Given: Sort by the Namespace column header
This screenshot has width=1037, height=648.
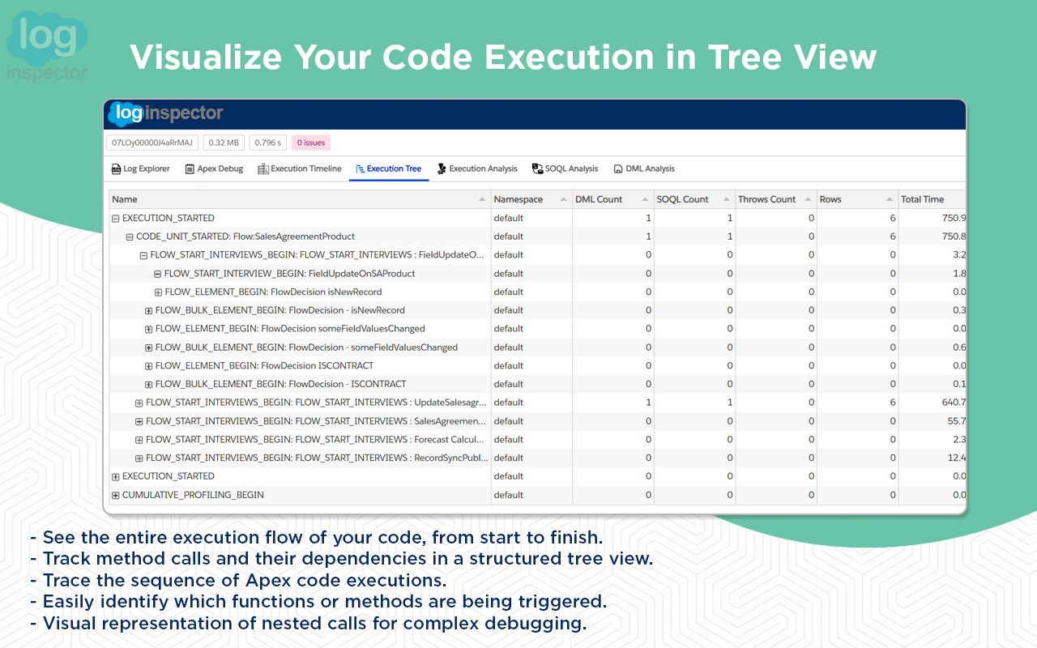Looking at the screenshot, I should (531, 199).
